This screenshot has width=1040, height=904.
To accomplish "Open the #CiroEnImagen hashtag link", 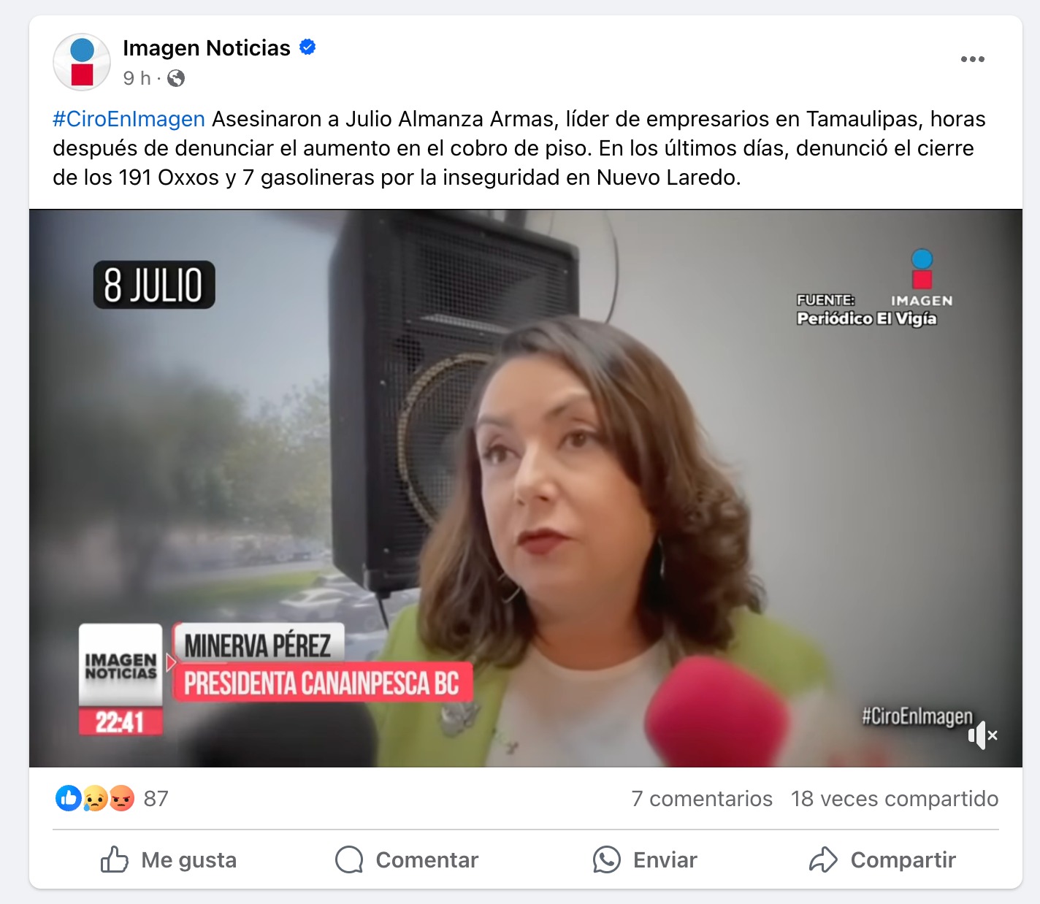I will [x=129, y=119].
